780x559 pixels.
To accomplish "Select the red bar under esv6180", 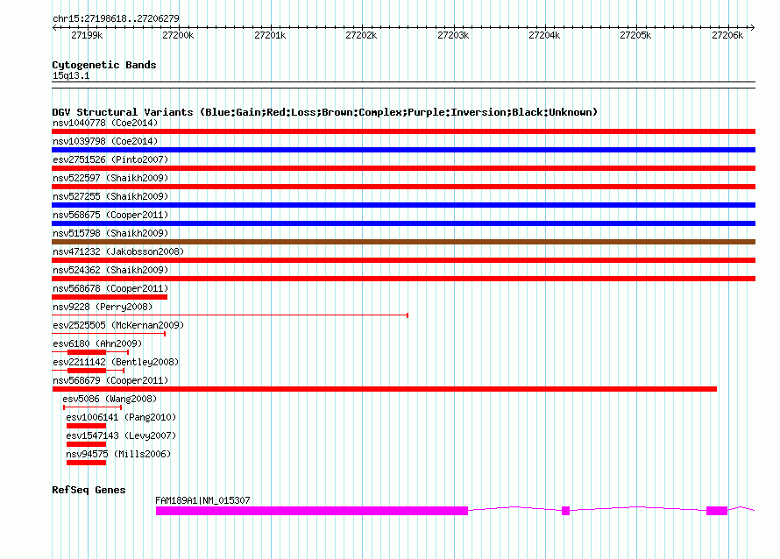I will (87, 352).
